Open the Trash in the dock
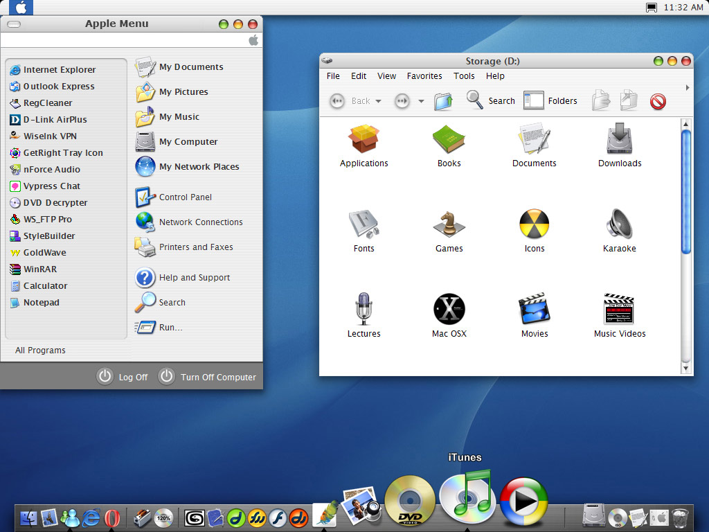 click(680, 517)
